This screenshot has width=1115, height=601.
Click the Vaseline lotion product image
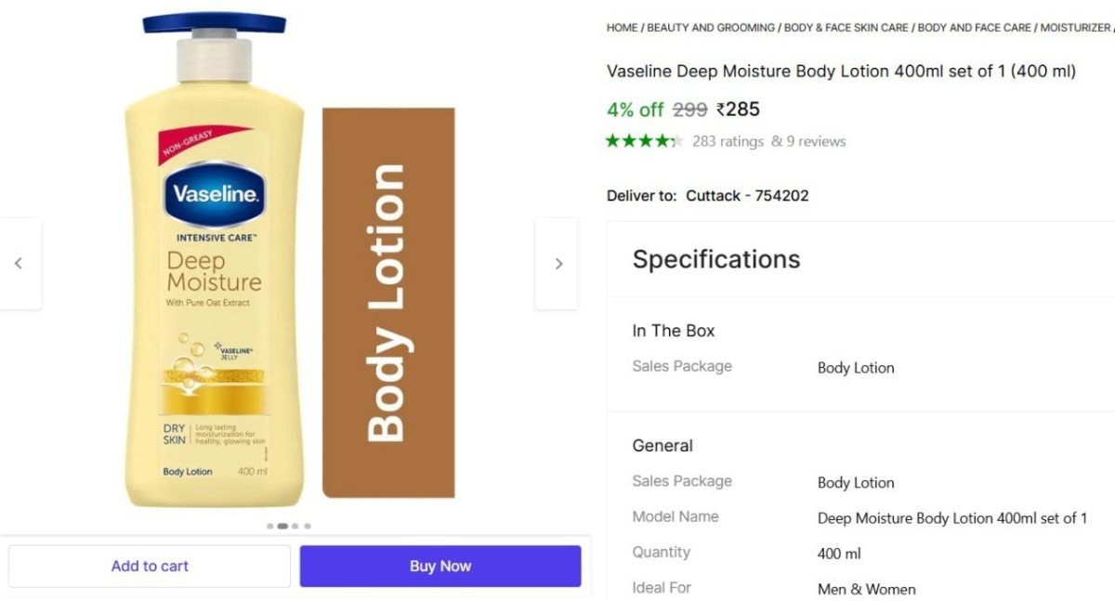pyautogui.click(x=214, y=279)
